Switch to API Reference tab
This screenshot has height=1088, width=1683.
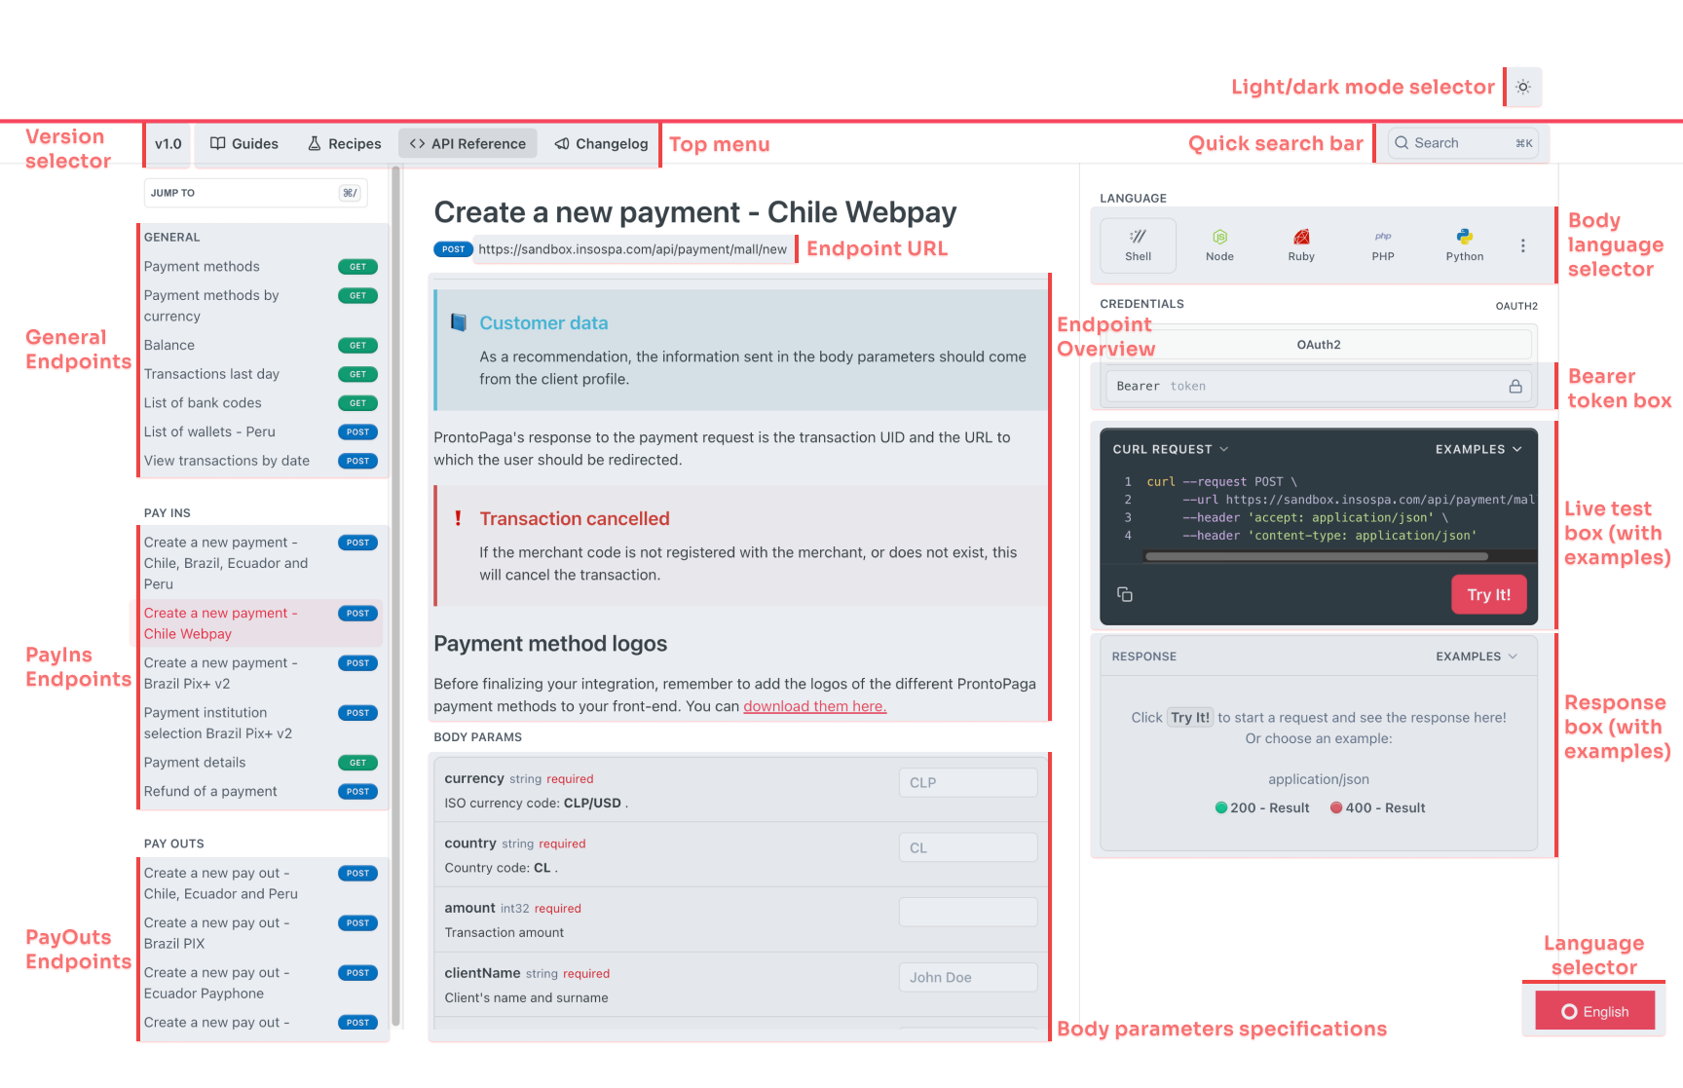[467, 144]
